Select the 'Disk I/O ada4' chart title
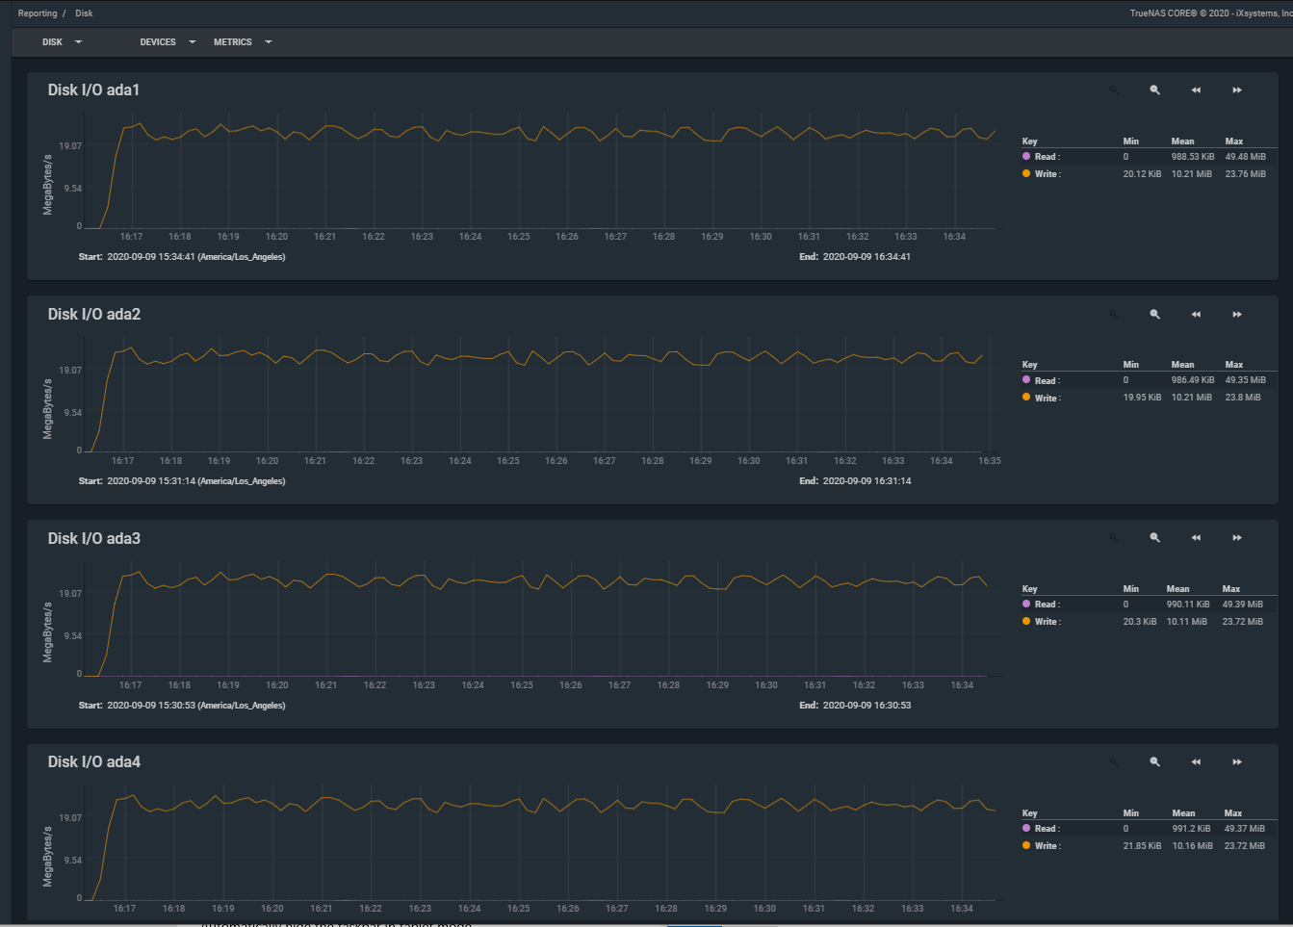1293x927 pixels. click(x=93, y=761)
